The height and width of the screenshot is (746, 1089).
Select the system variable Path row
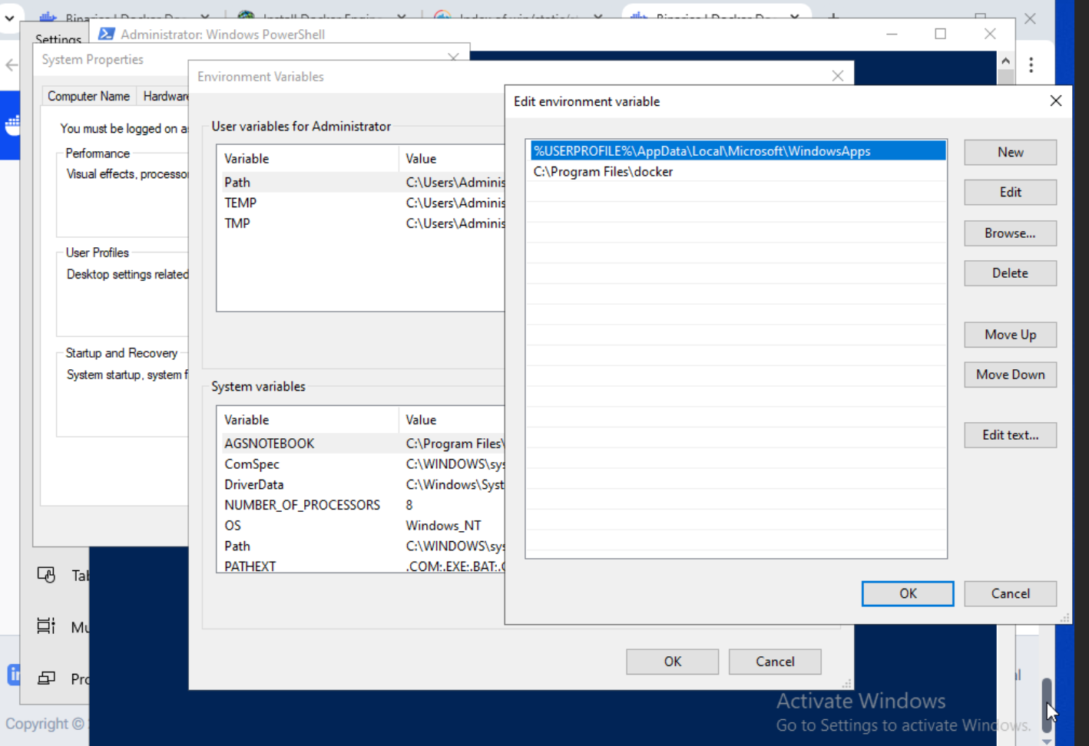point(361,546)
